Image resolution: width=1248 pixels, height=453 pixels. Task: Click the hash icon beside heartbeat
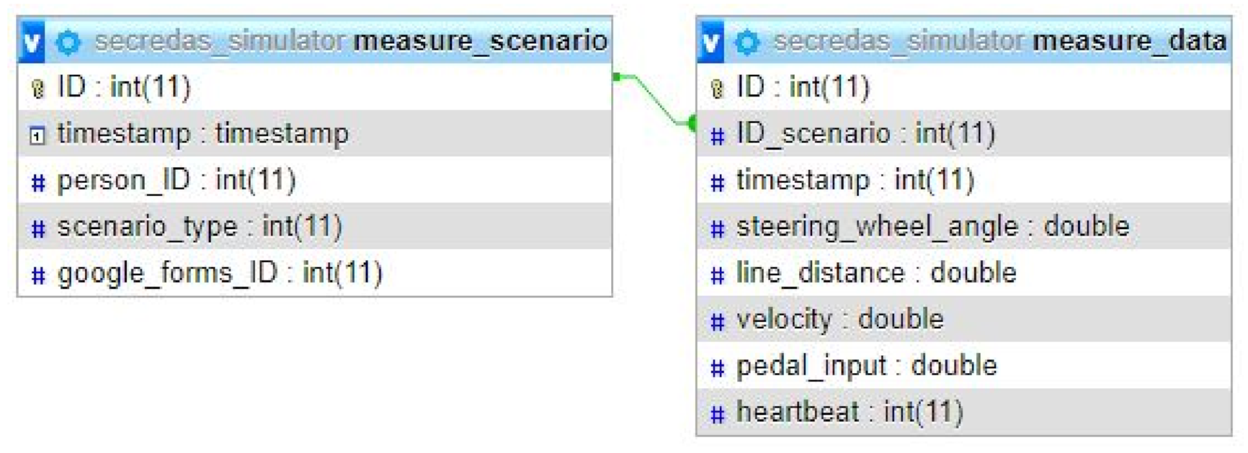(717, 413)
